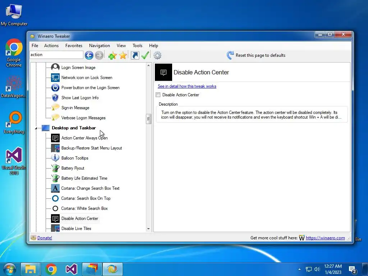
Task: Click the Show Last Logon Info shield icon
Action: tap(55, 98)
